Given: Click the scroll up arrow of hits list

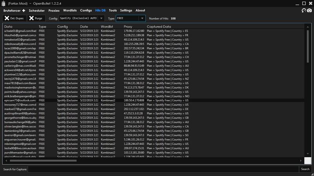Looking at the screenshot, I should point(308,27).
